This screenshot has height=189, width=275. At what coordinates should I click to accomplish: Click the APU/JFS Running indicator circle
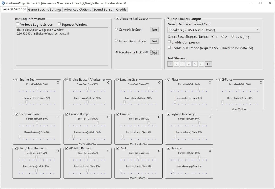point(108,150)
